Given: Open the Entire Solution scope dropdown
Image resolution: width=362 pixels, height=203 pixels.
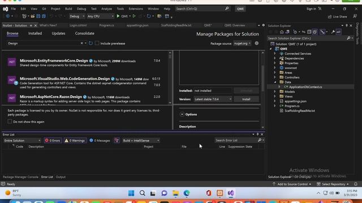Looking at the screenshot, I should (x=22, y=140).
